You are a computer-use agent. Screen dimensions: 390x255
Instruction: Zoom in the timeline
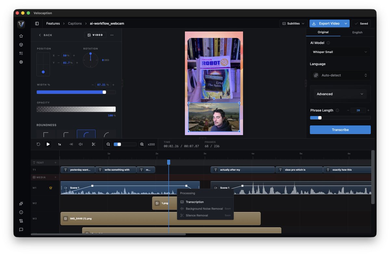pos(142,144)
